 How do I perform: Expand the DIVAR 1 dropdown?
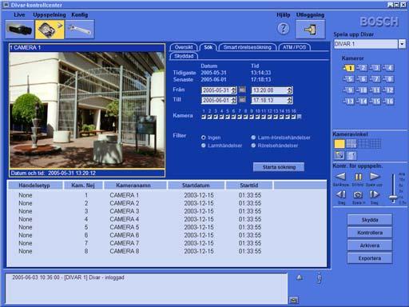[x=402, y=44]
